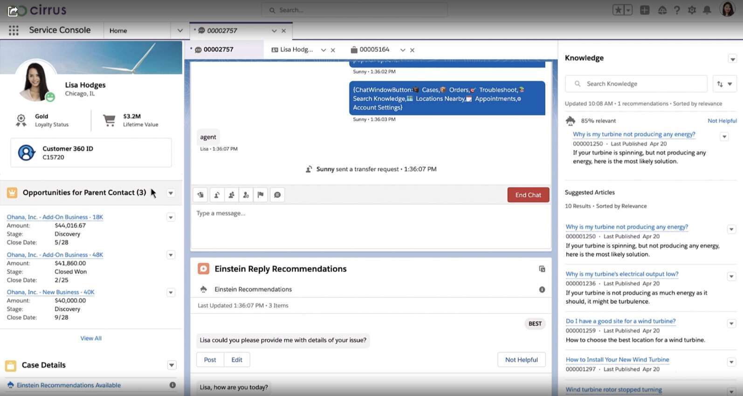Click the Opportunities crown icon
The height and width of the screenshot is (396, 743).
tap(12, 192)
